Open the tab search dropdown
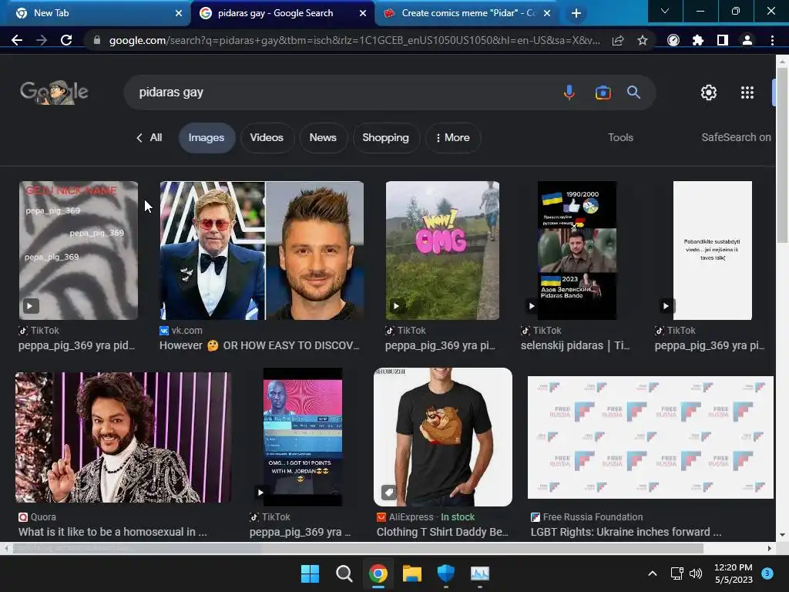 tap(665, 11)
